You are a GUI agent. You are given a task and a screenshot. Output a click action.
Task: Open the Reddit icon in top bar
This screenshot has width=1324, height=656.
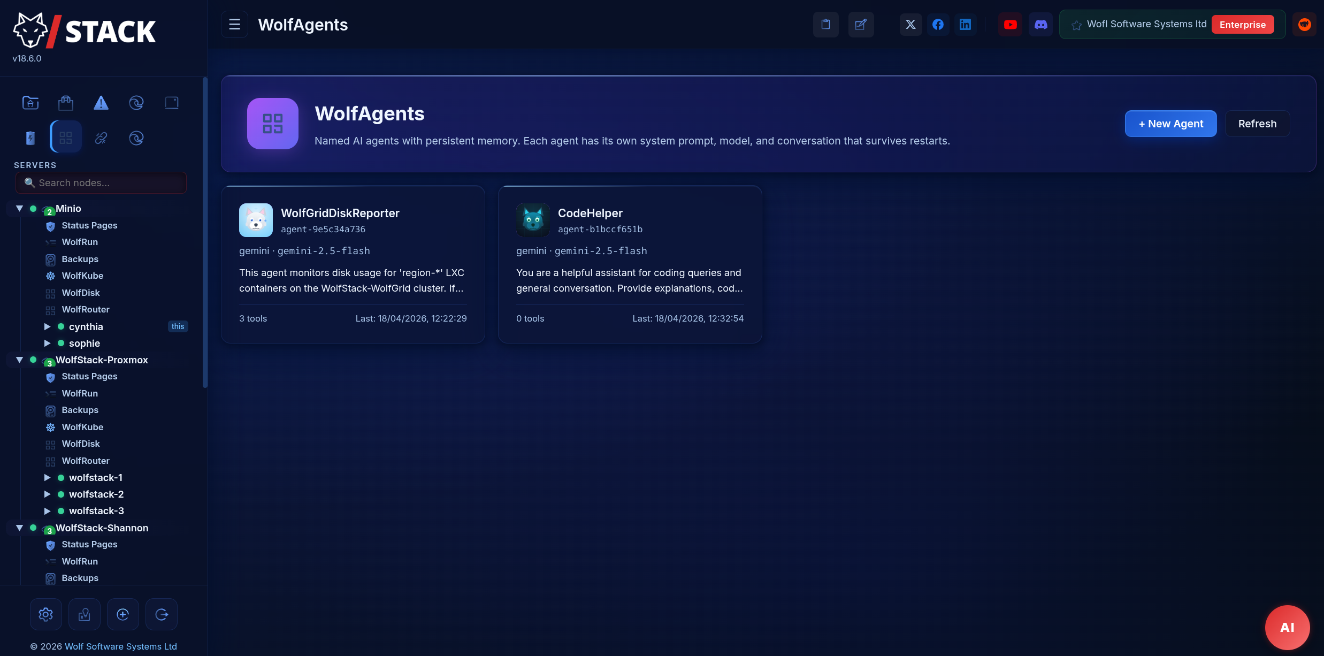(x=1304, y=25)
